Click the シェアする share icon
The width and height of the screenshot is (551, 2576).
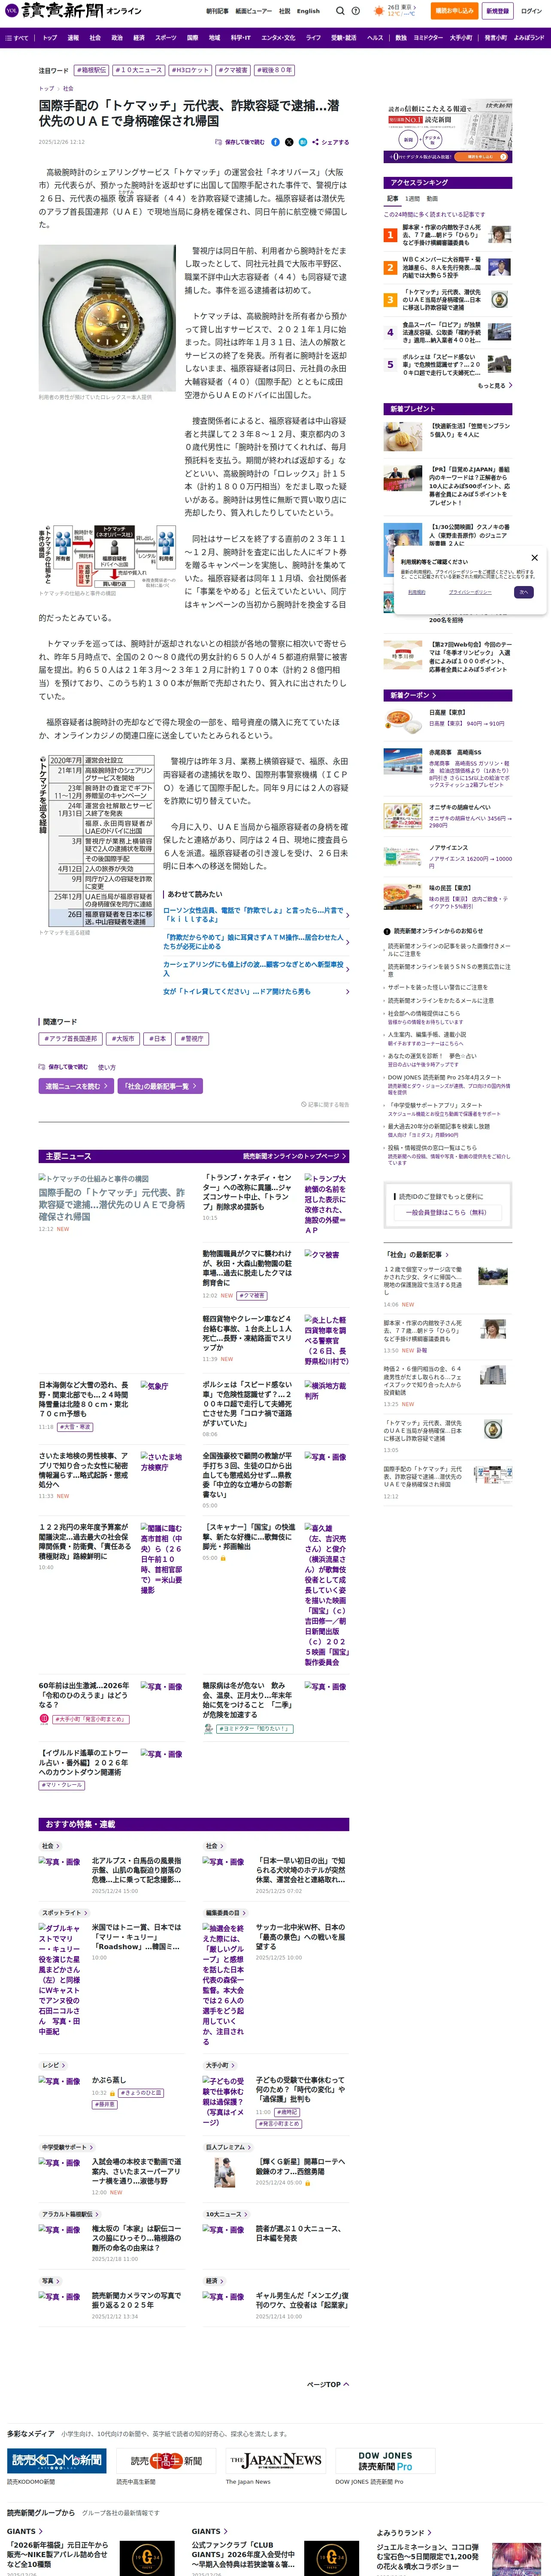tap(330, 142)
